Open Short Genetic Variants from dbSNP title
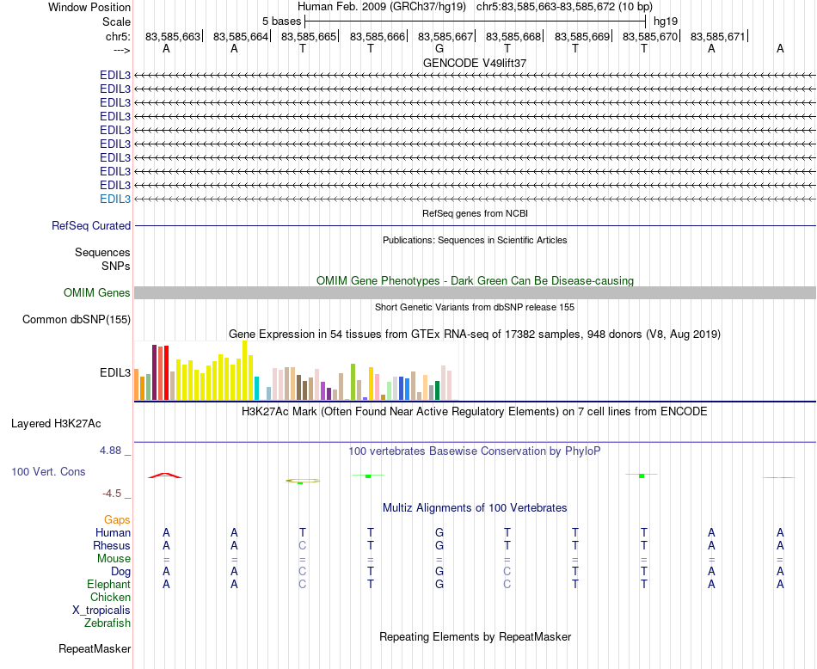The image size is (817, 669). coord(475,307)
